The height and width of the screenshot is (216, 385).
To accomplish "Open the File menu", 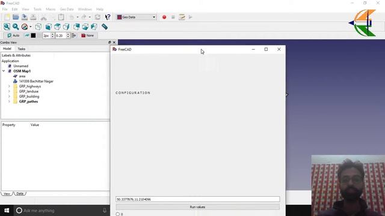I will 5,9.
